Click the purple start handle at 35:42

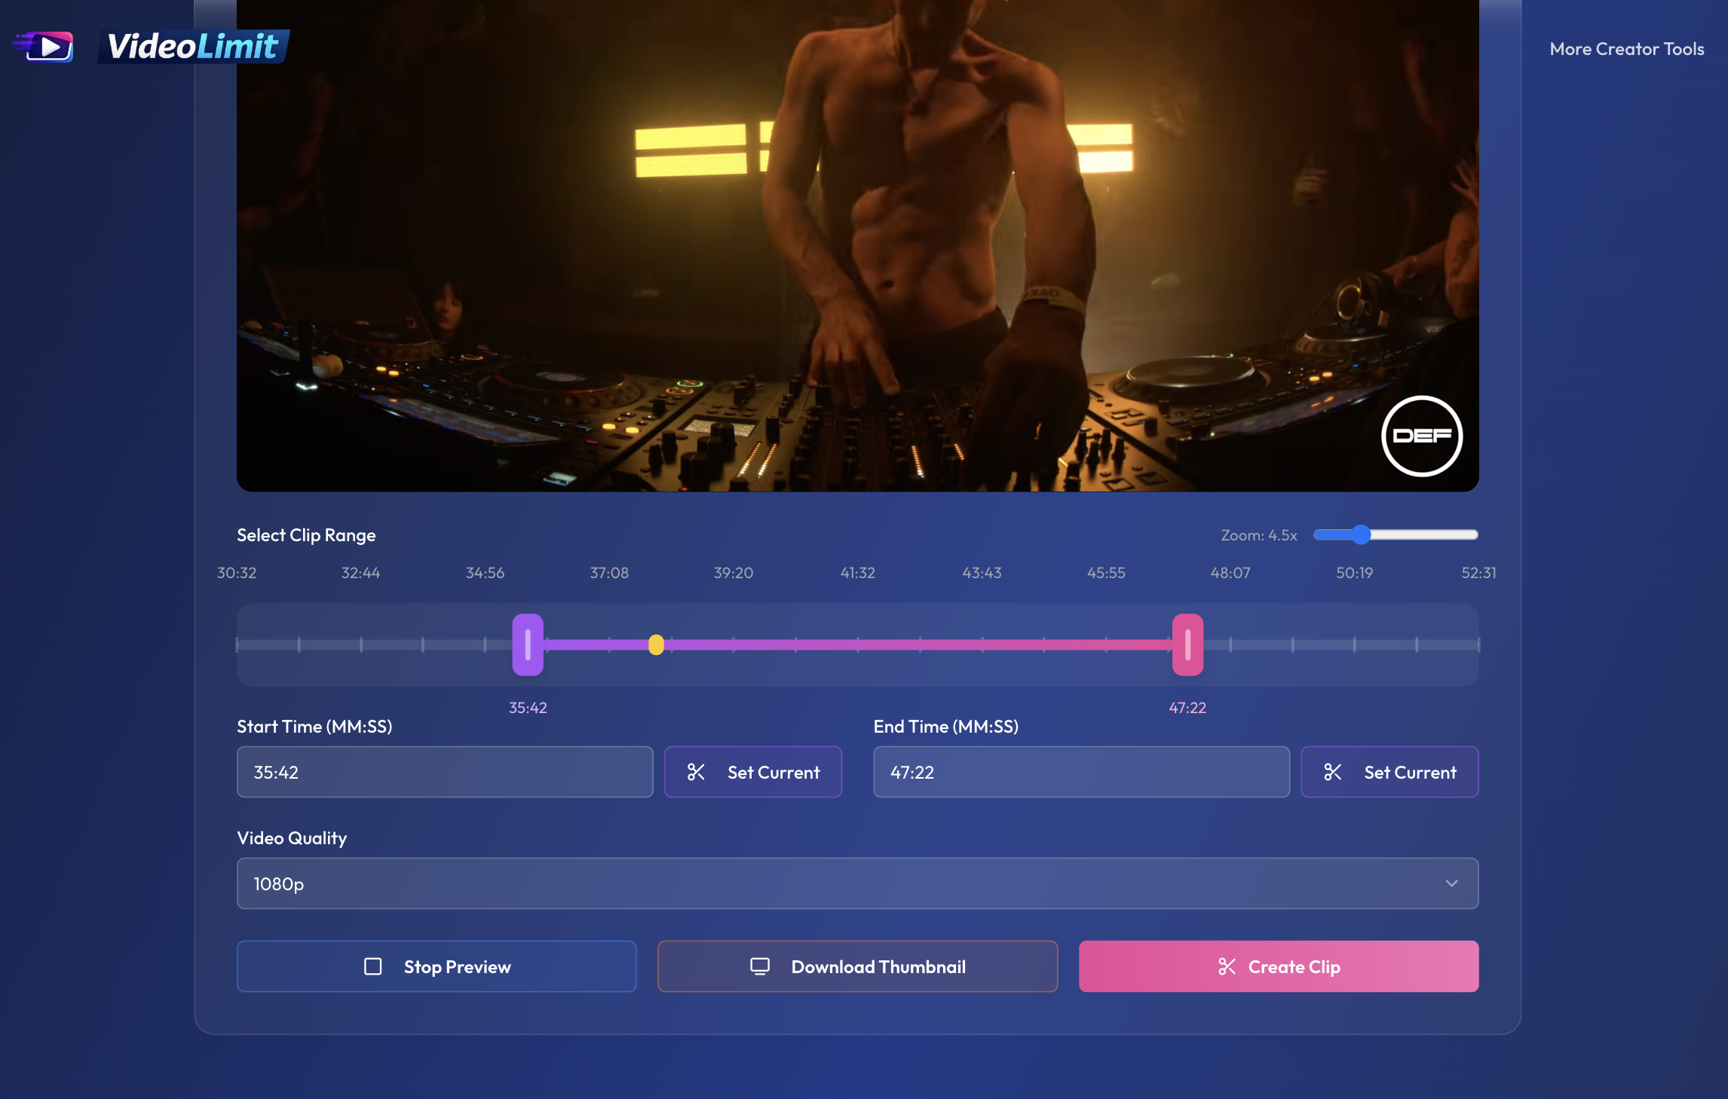pos(529,645)
